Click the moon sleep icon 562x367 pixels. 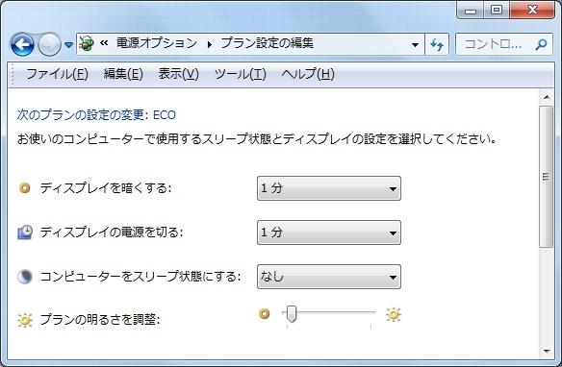(25, 277)
